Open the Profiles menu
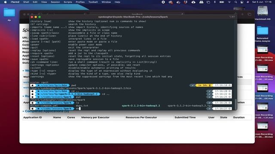Viewport: 275px width, 154px height. click(x=80, y=2)
